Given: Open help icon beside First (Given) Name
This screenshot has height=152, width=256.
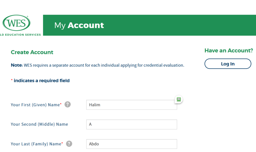Looking at the screenshot, I should 67,104.
